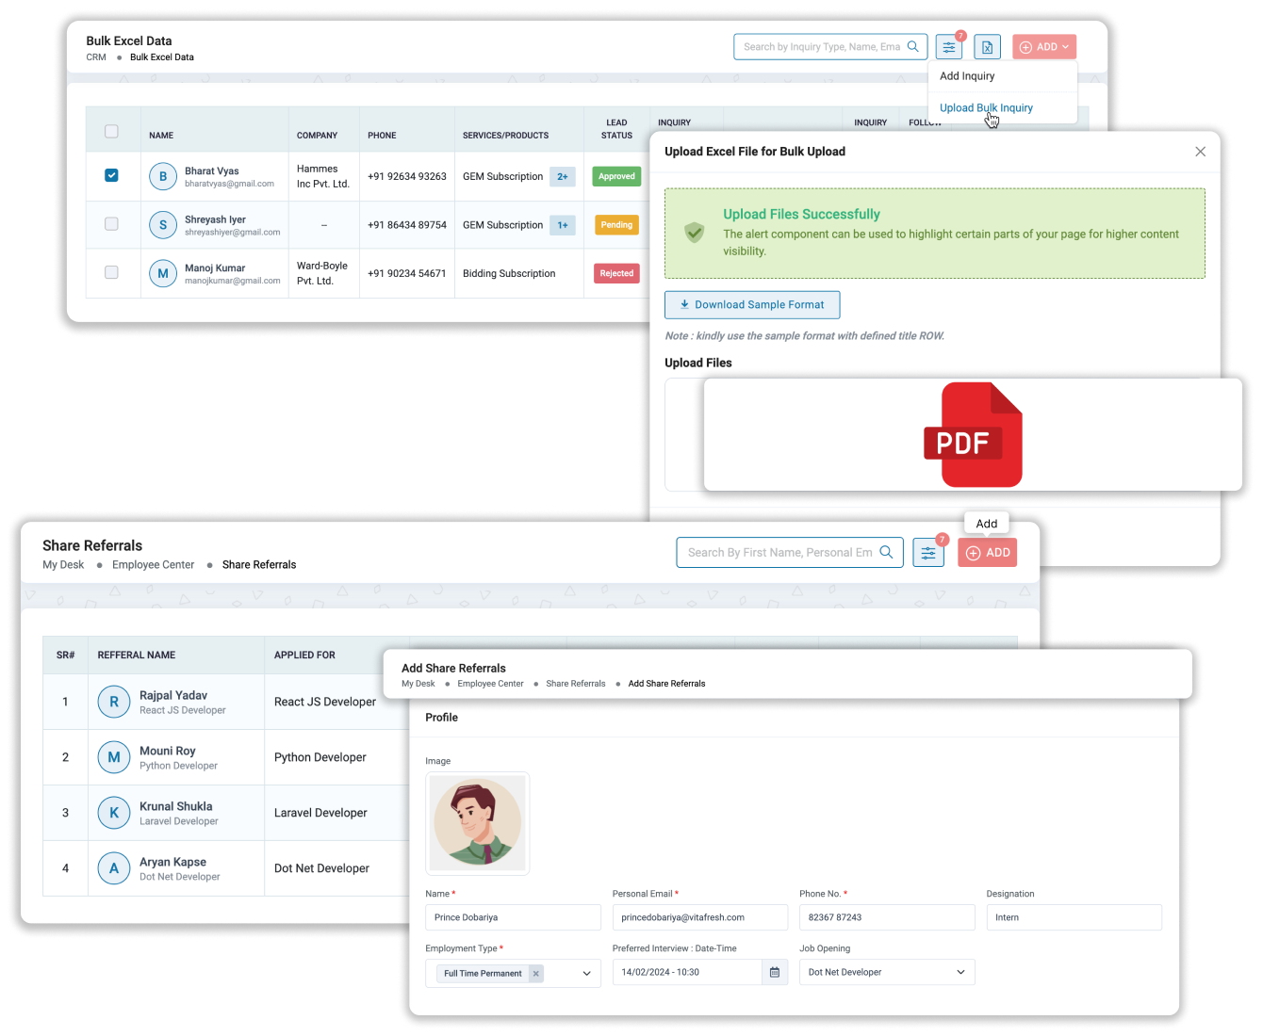Open the Employment Type dropdown
The height and width of the screenshot is (1036, 1263).
(x=587, y=973)
